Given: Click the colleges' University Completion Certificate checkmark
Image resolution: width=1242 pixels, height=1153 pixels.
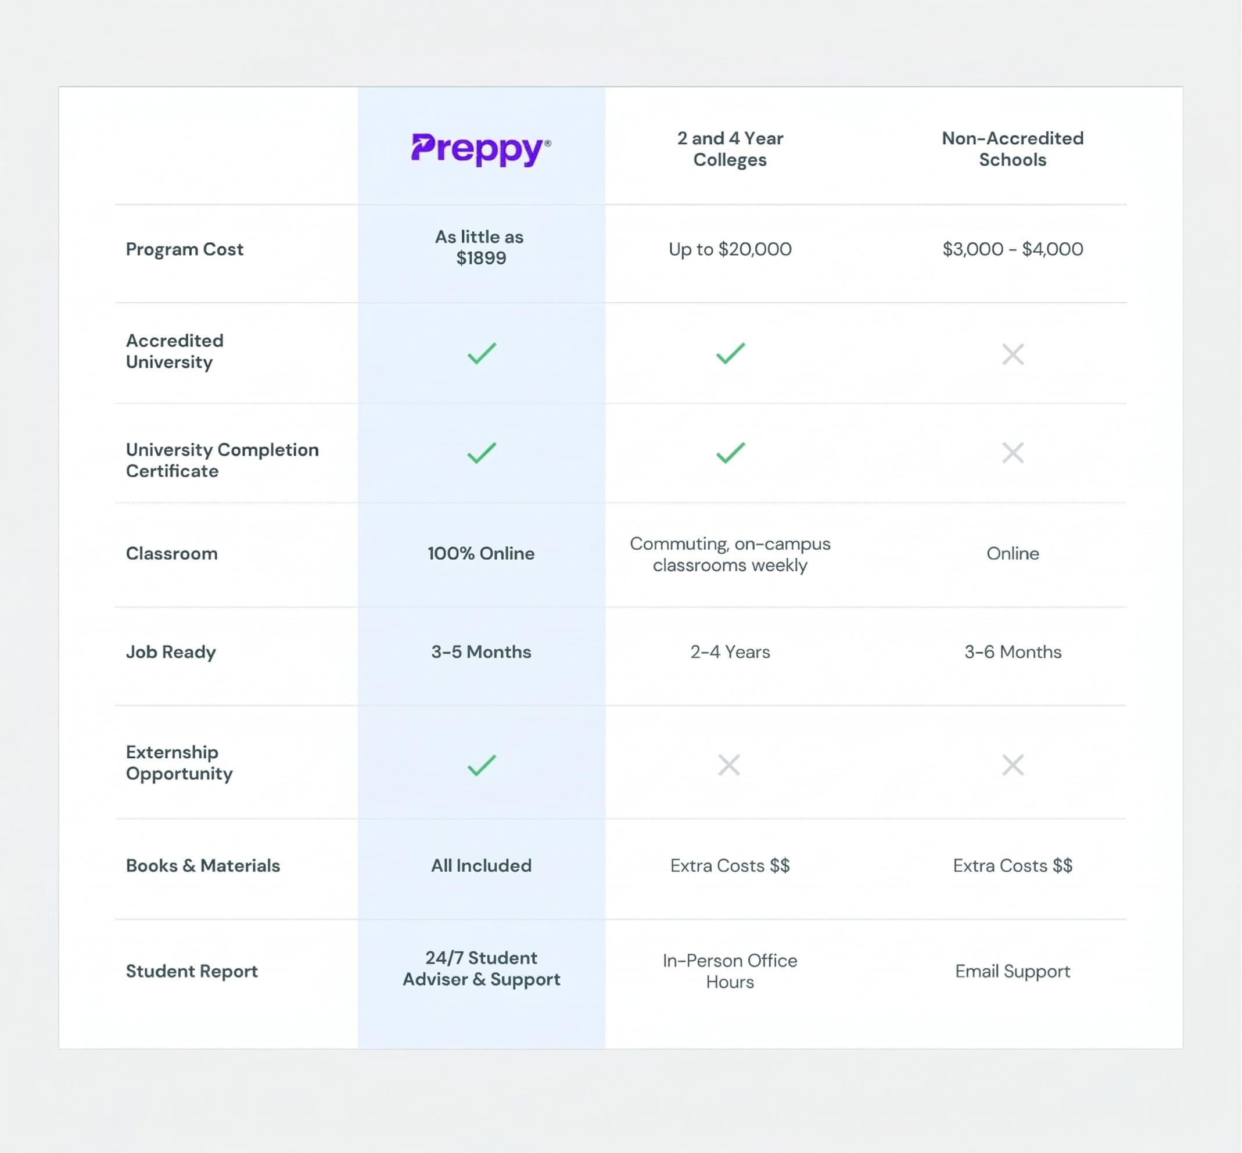Looking at the screenshot, I should click(x=730, y=453).
